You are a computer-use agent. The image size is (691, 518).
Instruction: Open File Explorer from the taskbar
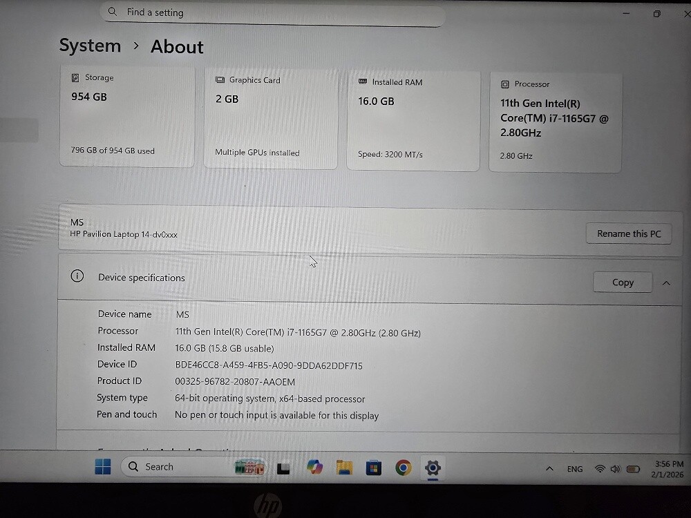pyautogui.click(x=344, y=468)
